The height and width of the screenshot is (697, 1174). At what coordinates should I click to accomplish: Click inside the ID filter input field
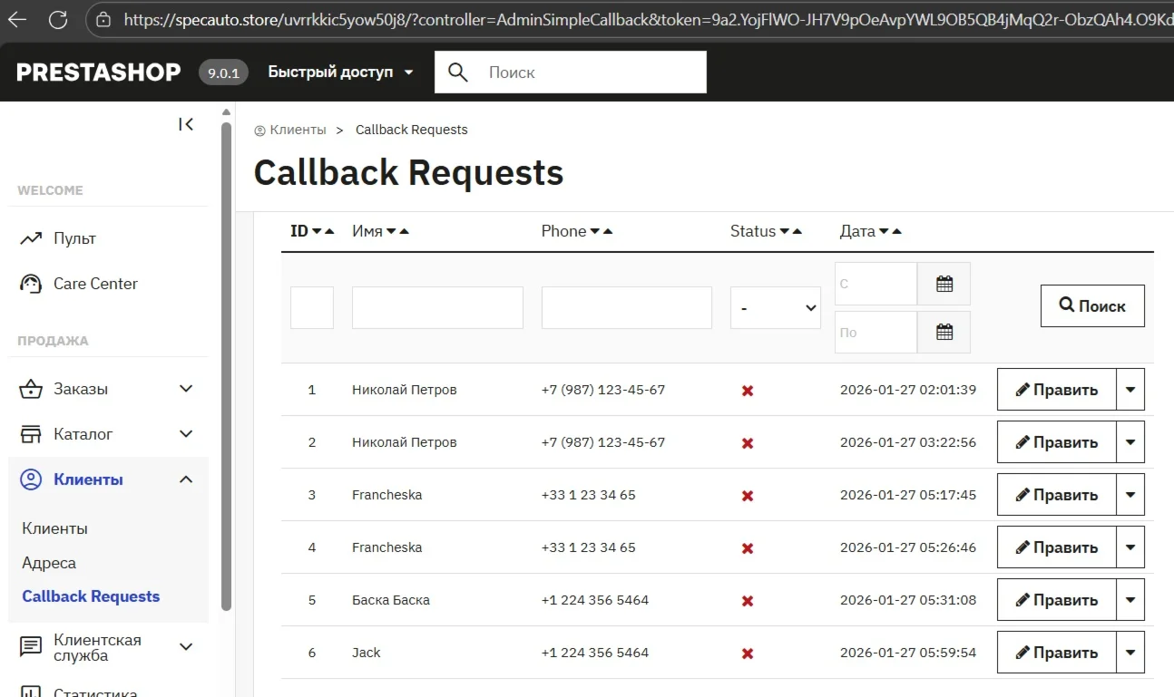click(x=311, y=308)
